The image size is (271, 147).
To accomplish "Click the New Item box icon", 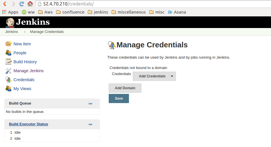I will tap(8, 44).
